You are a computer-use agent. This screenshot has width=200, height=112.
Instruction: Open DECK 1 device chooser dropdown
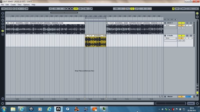(170, 25)
